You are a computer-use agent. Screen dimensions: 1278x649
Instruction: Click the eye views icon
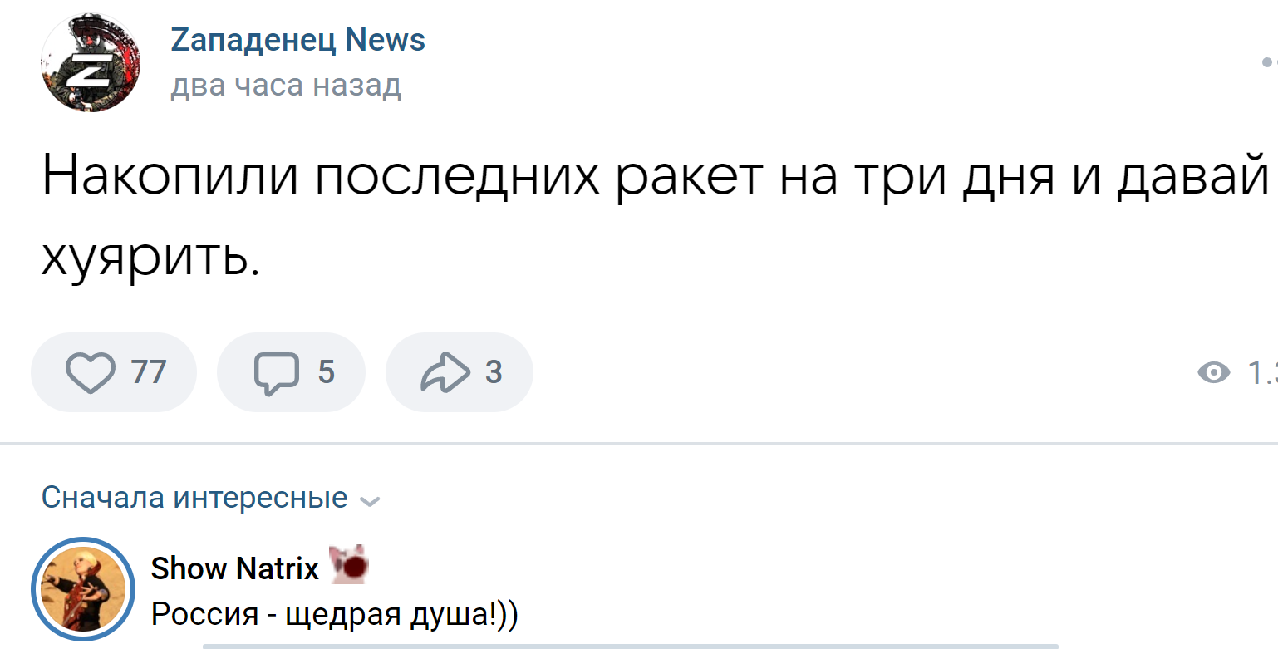pos(1214,373)
